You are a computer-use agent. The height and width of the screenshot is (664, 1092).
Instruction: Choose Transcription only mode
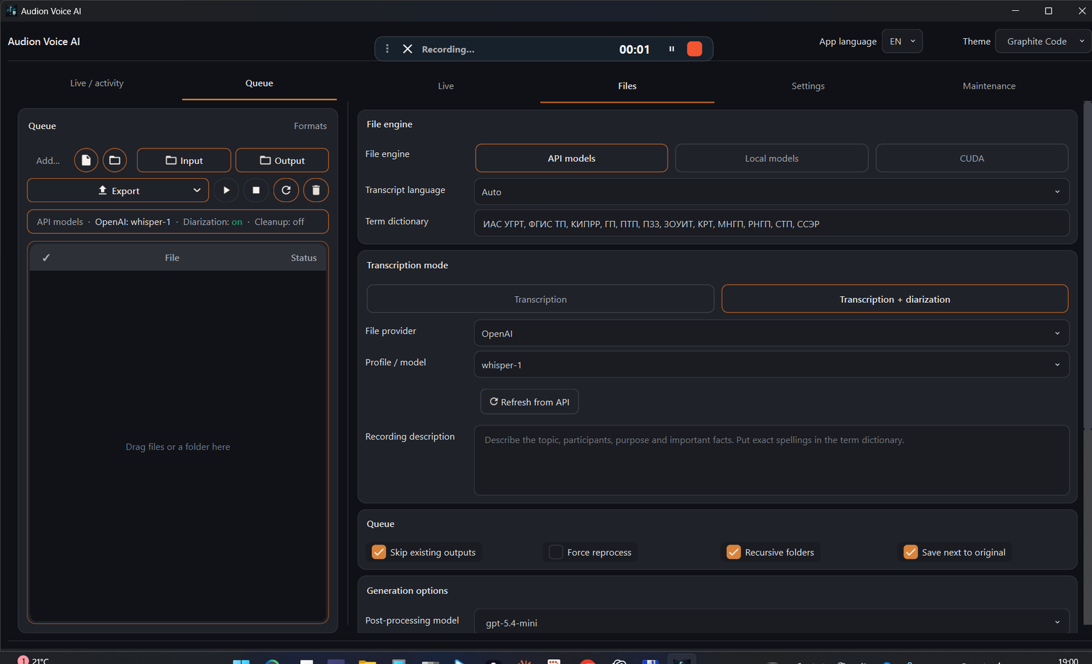point(541,299)
